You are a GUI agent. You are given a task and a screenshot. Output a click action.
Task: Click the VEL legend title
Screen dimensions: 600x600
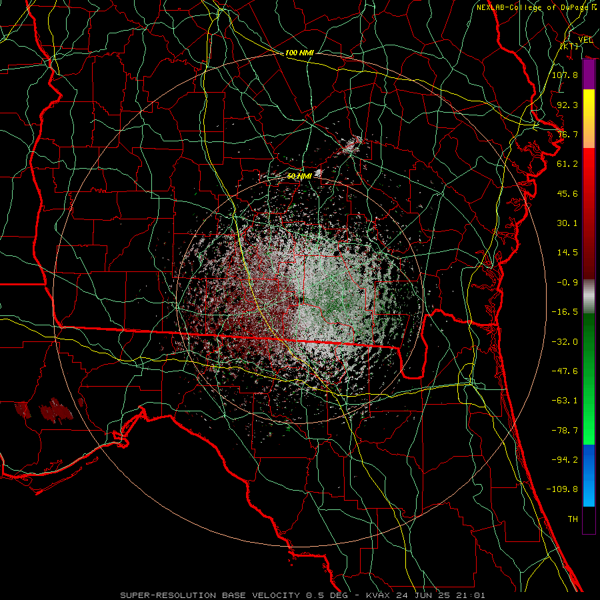(585, 40)
